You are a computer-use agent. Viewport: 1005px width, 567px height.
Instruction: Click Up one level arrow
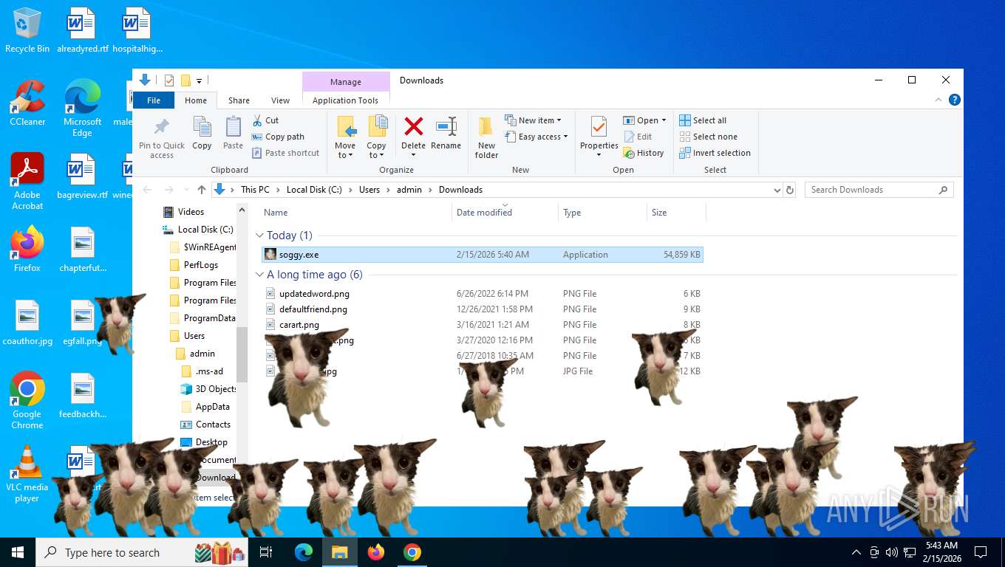202,190
